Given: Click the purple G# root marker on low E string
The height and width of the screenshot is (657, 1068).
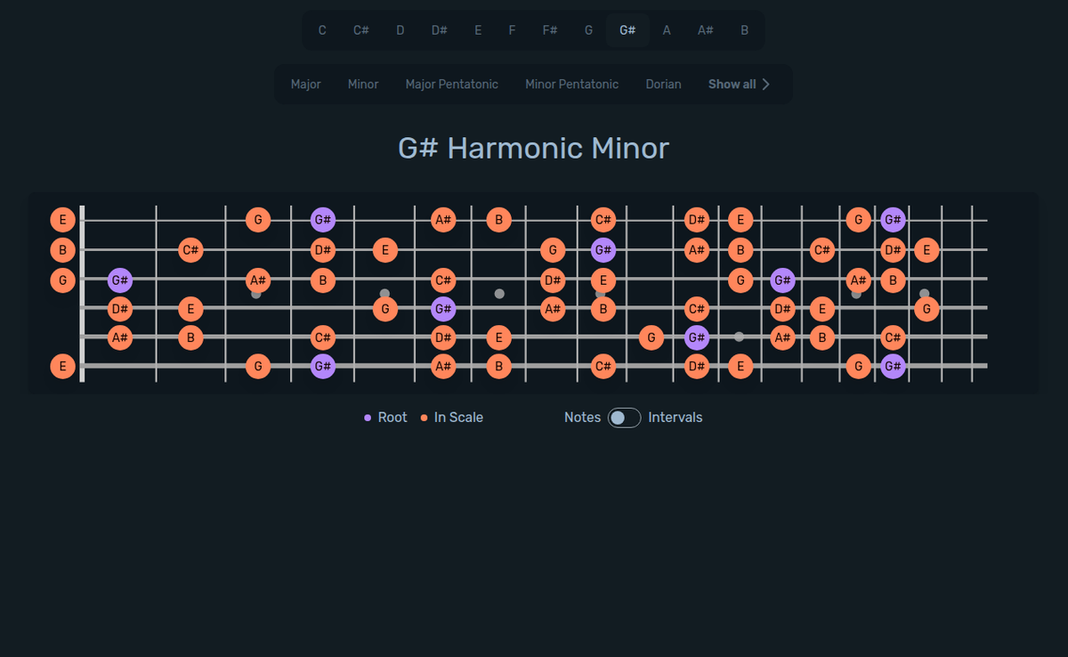Looking at the screenshot, I should (323, 366).
